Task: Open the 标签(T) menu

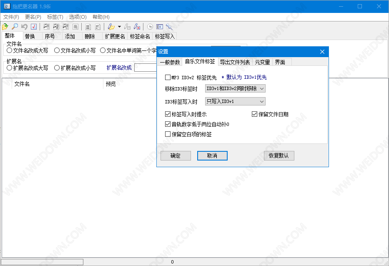Action: pyautogui.click(x=55, y=17)
